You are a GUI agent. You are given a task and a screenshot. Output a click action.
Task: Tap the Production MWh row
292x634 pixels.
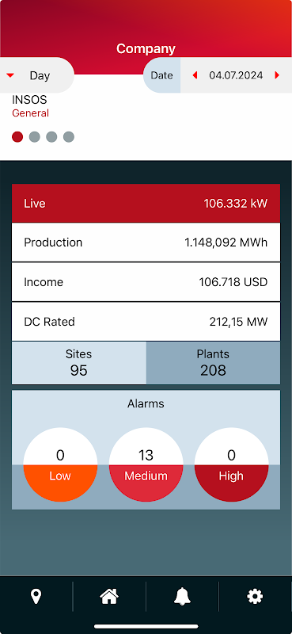[146, 243]
